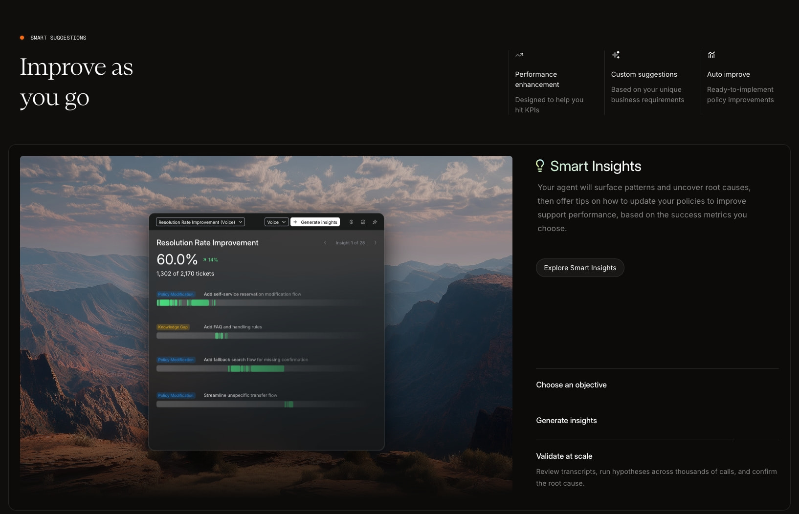Click the 'Improve as you go' headline

(x=76, y=82)
